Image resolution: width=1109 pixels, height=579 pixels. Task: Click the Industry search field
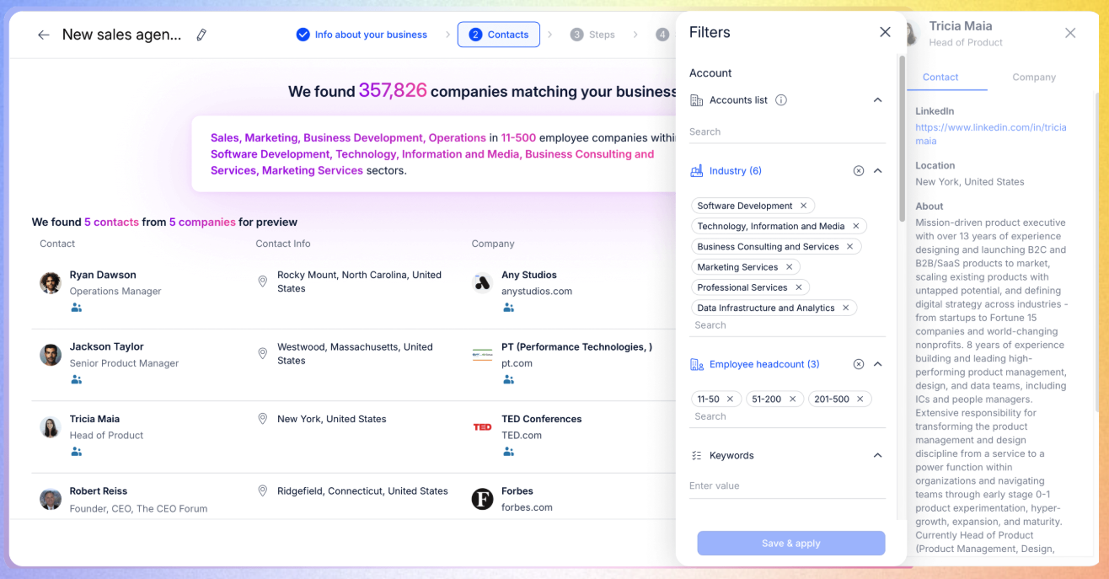point(787,325)
